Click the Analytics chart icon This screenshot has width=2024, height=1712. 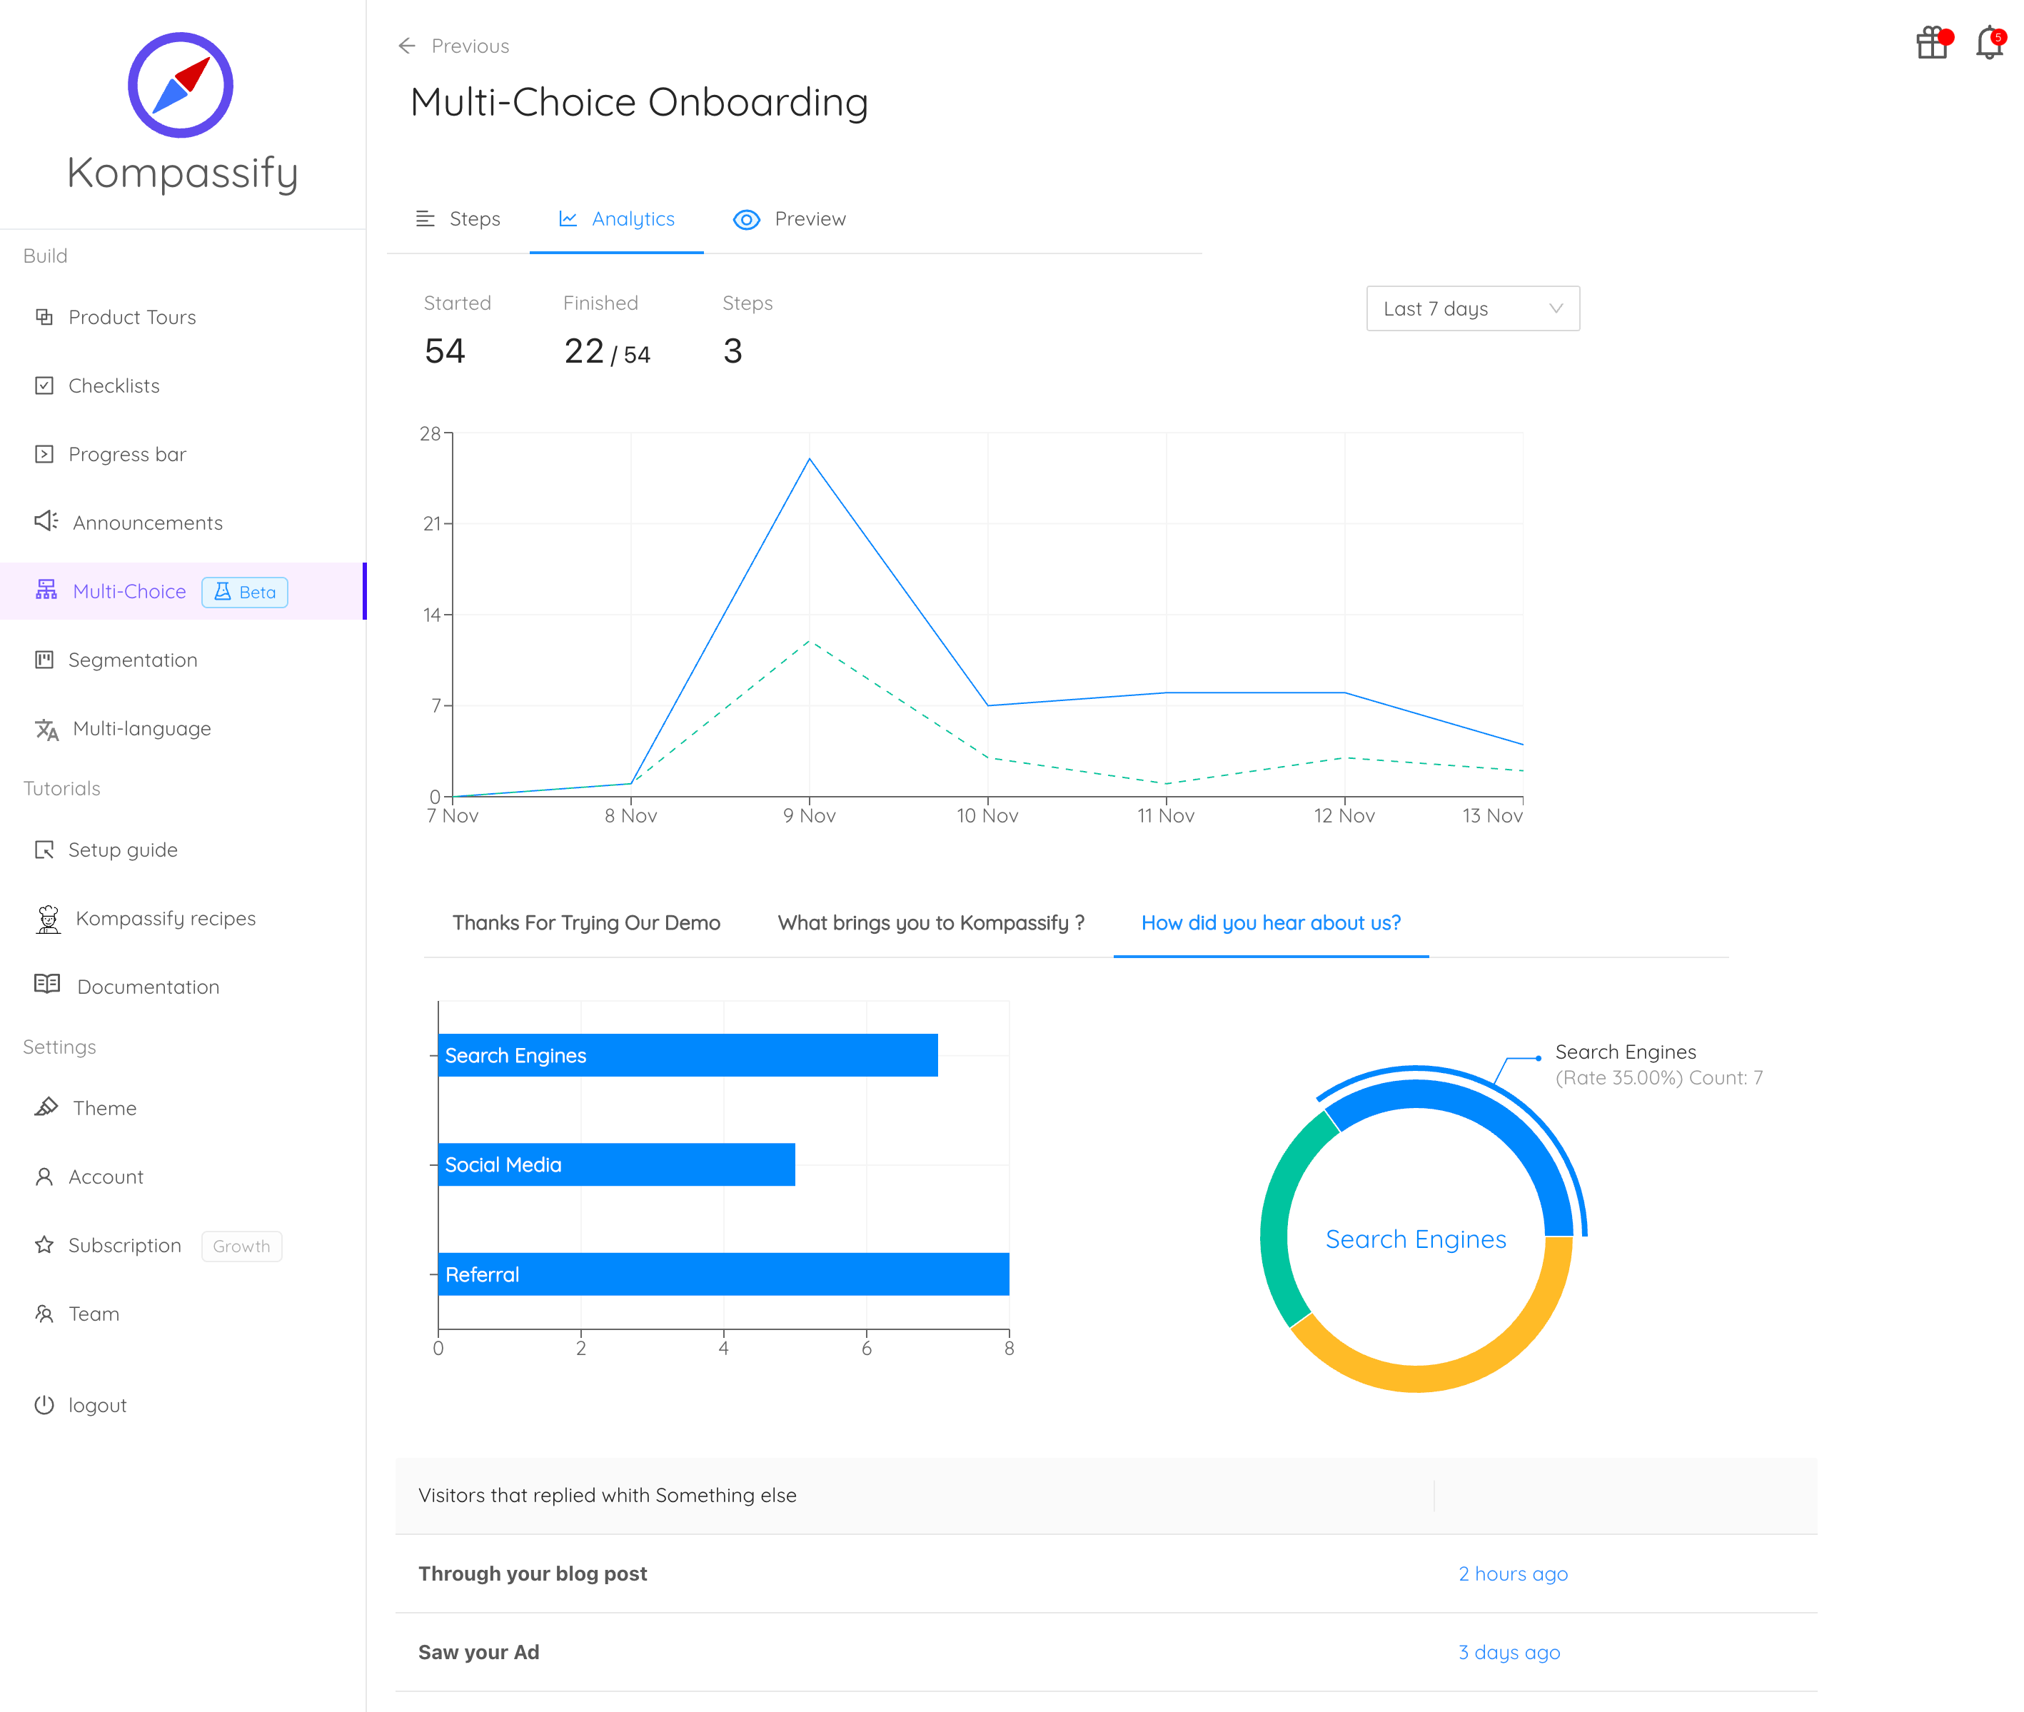pos(568,218)
